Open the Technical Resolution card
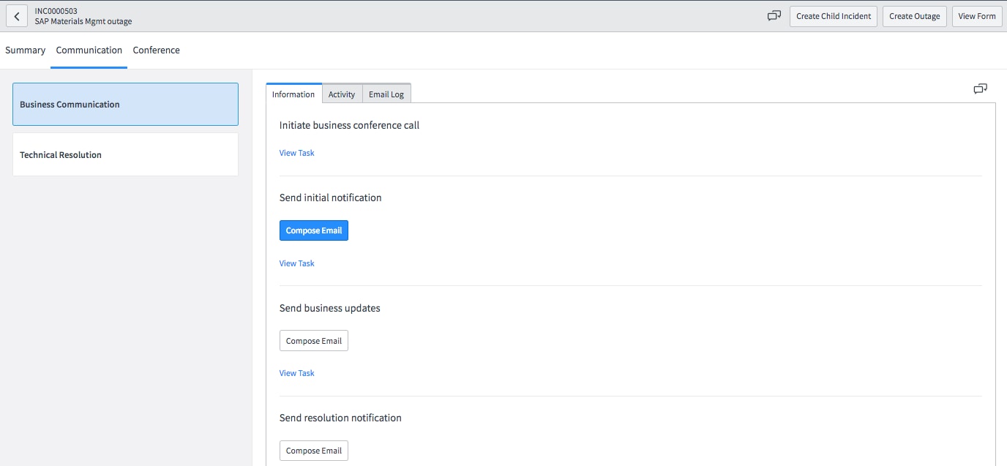The height and width of the screenshot is (466, 1007). point(124,154)
